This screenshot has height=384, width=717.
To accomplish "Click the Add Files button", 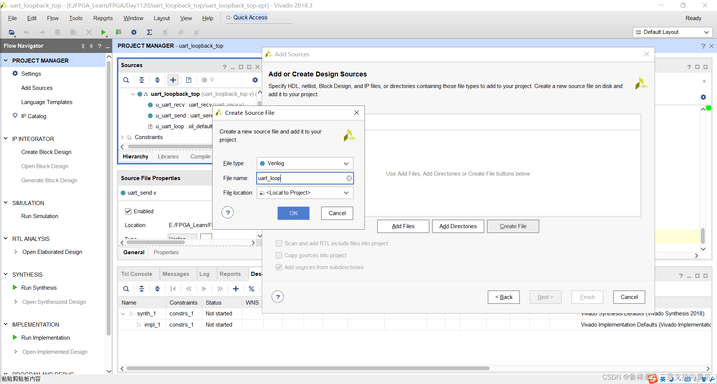I will pyautogui.click(x=403, y=226).
